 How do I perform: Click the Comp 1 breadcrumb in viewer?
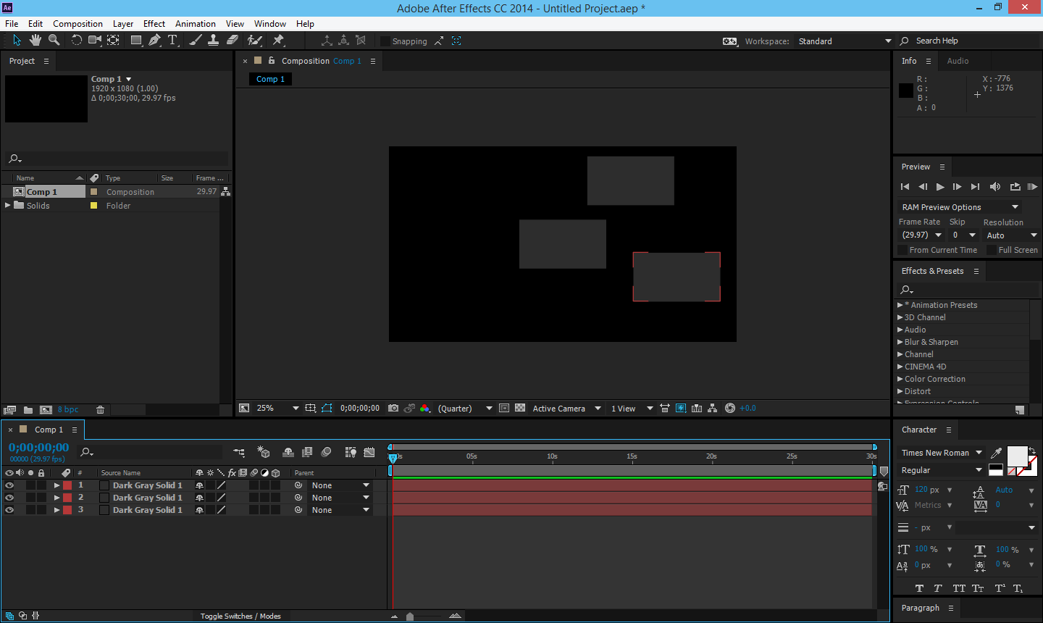pyautogui.click(x=271, y=79)
